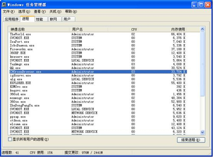Select the SeaPort.exe process row
The image size is (213, 157).
coord(98,42)
